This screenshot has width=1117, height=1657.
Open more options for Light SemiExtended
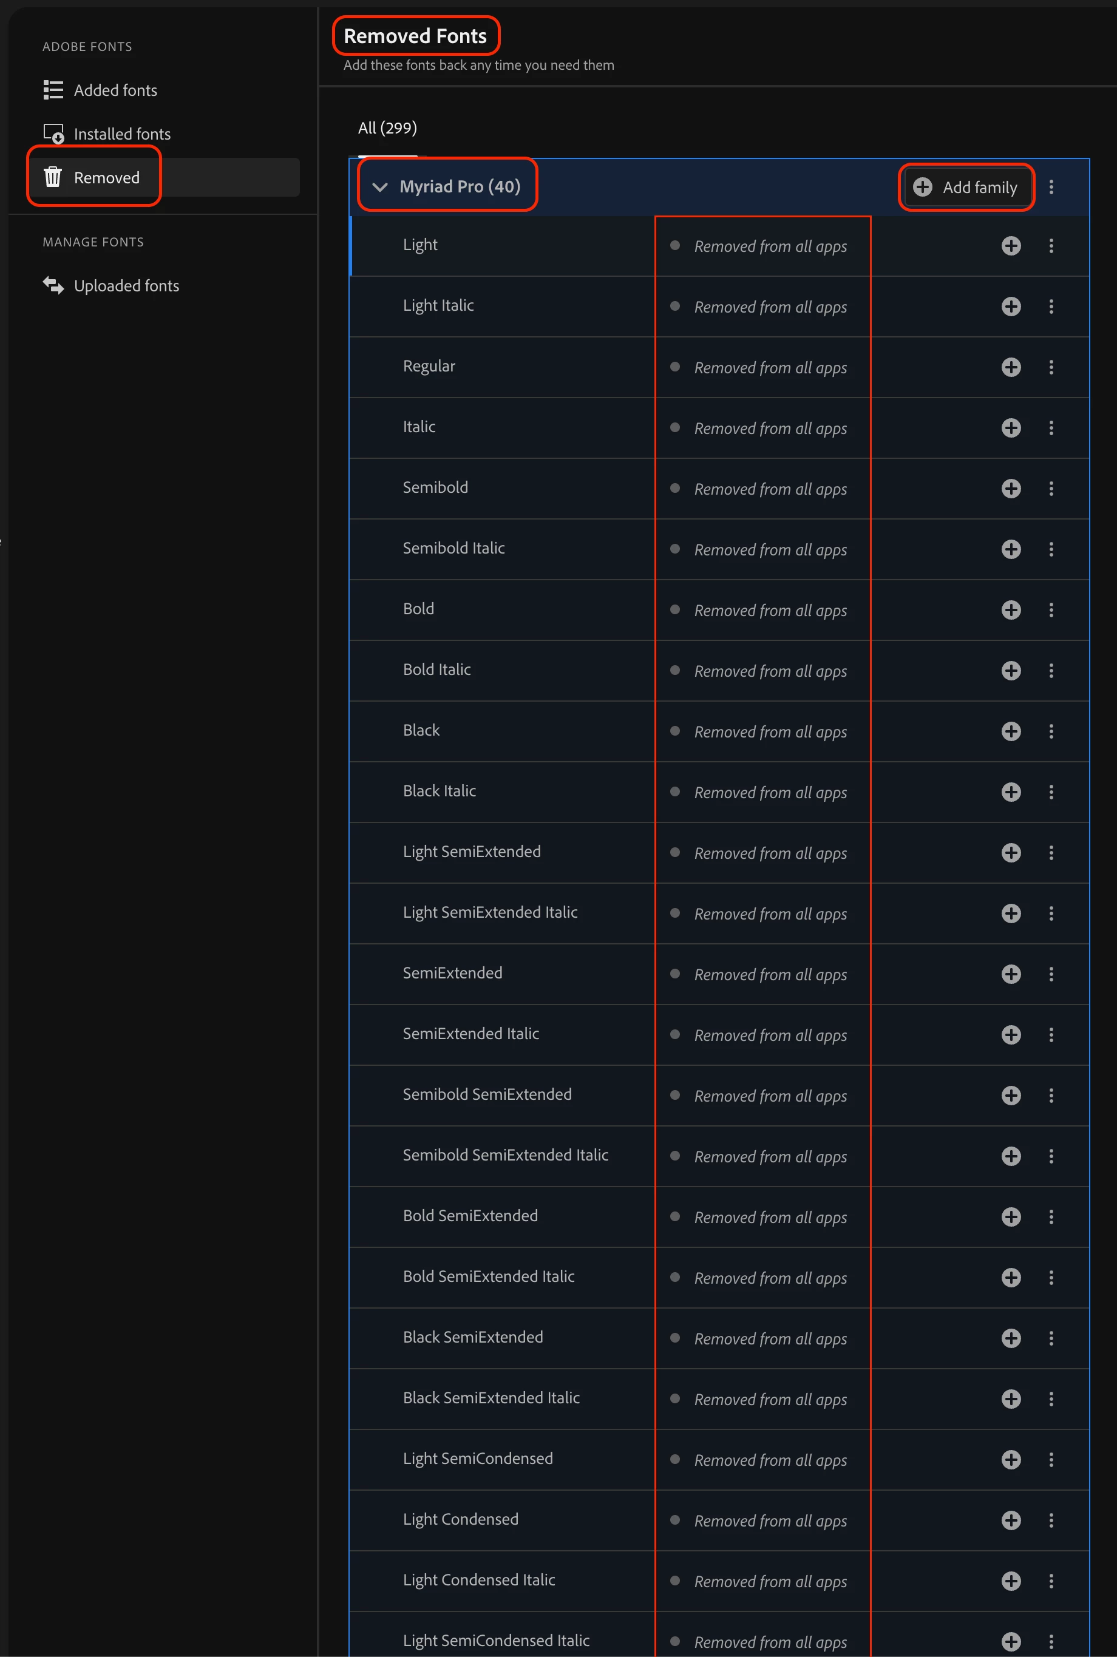coord(1051,853)
